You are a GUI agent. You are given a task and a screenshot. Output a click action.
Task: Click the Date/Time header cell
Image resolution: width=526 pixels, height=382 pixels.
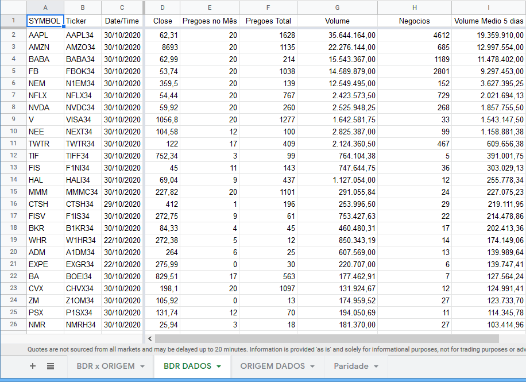click(122, 21)
